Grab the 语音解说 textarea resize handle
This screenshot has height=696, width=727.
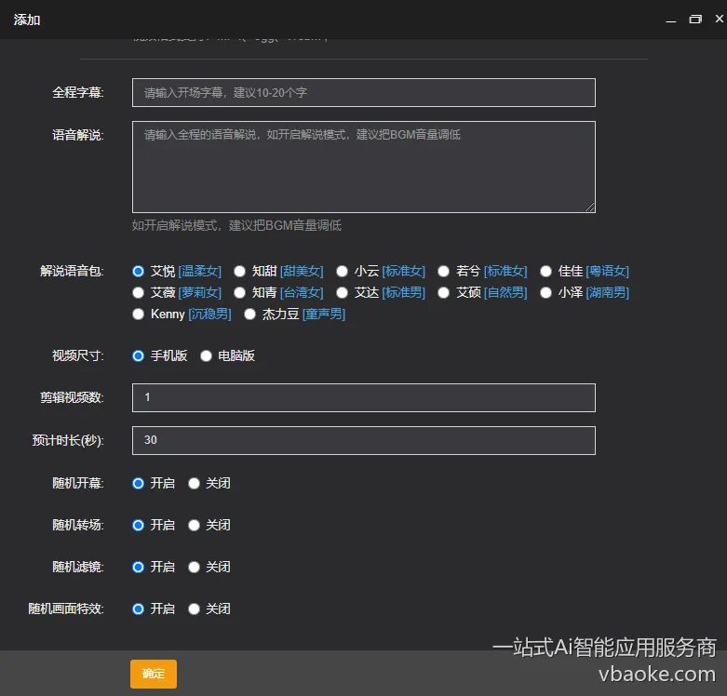(x=590, y=207)
